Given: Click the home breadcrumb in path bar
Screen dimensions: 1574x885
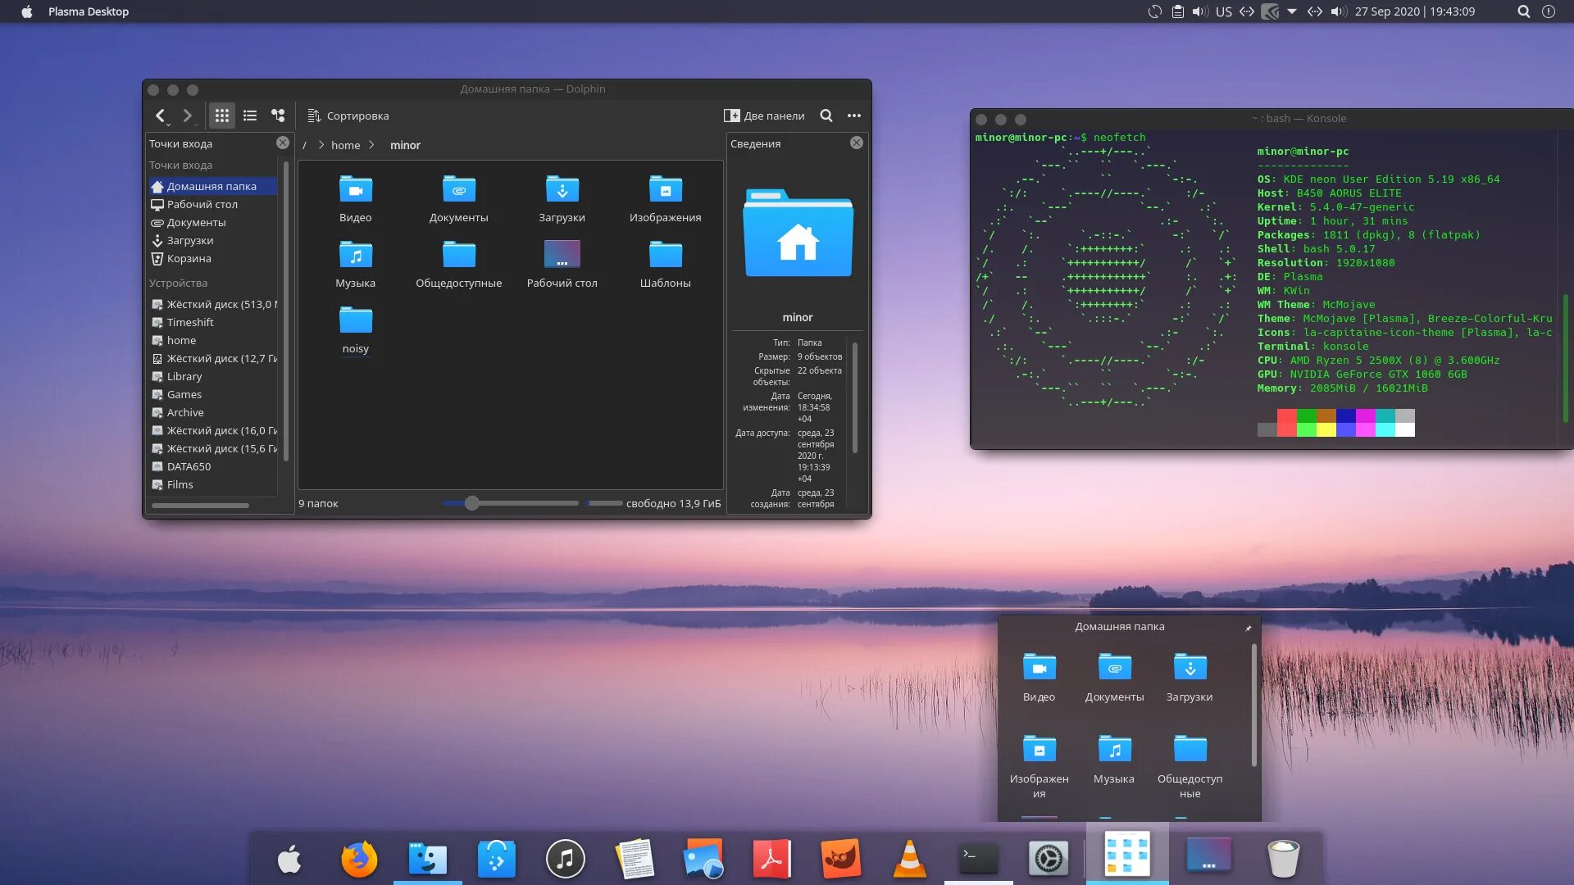Looking at the screenshot, I should pyautogui.click(x=345, y=145).
